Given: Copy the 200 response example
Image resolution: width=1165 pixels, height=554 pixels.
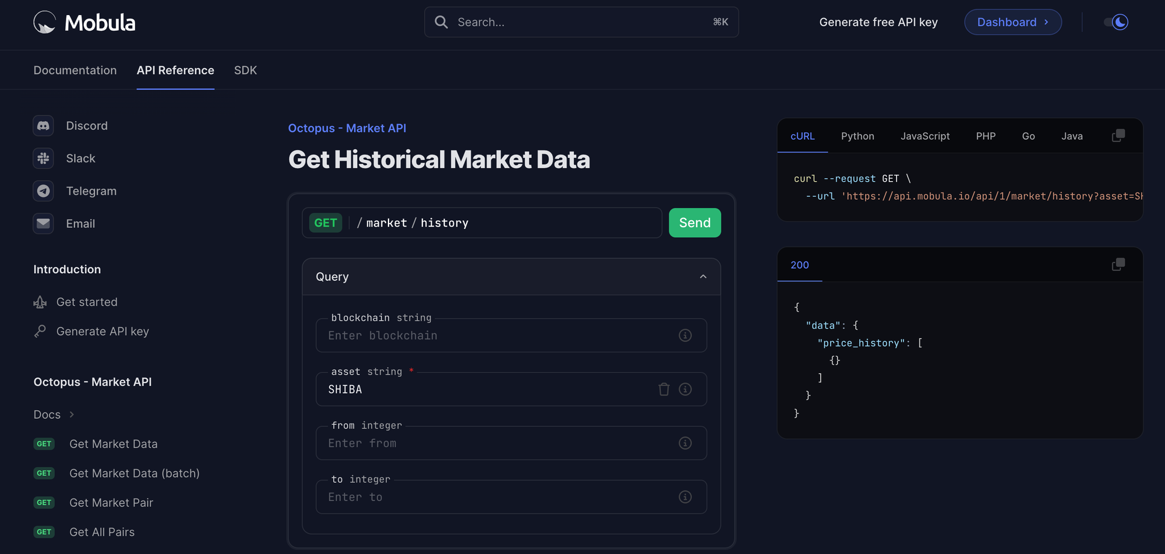Looking at the screenshot, I should 1118,264.
